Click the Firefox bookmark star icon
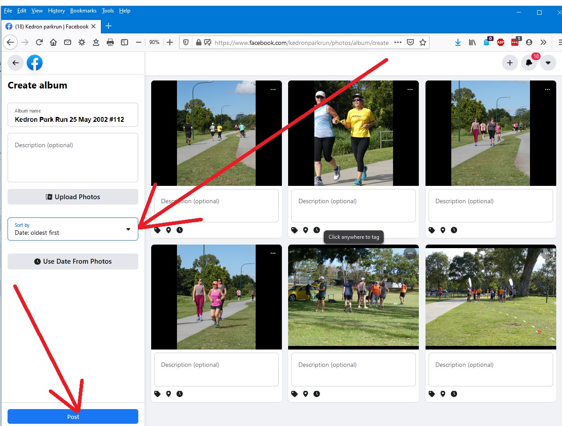The width and height of the screenshot is (562, 426). click(x=423, y=42)
